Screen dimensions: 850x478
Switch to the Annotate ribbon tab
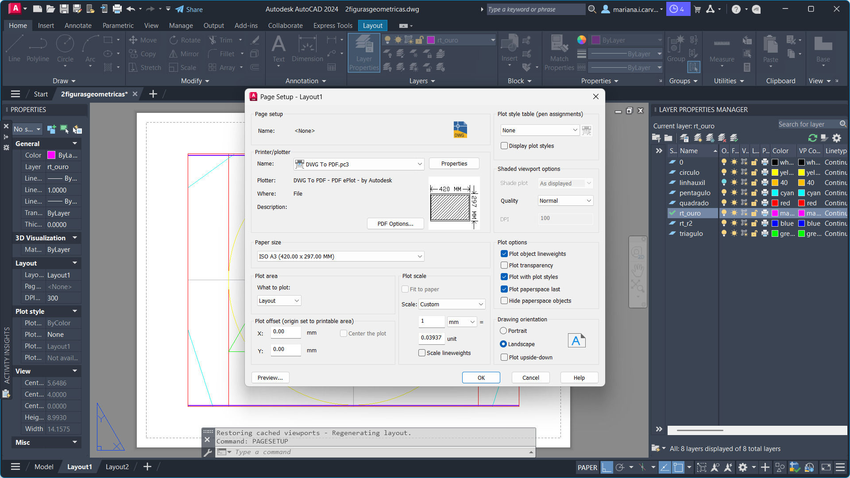pos(78,26)
